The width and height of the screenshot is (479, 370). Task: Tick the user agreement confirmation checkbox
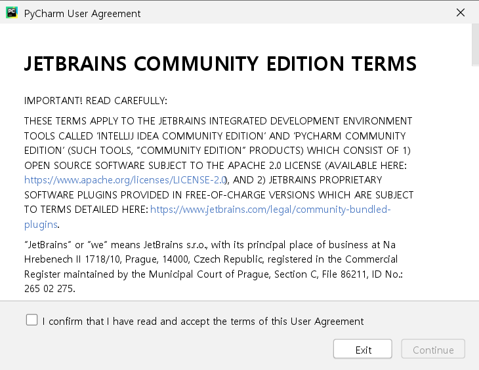click(31, 320)
